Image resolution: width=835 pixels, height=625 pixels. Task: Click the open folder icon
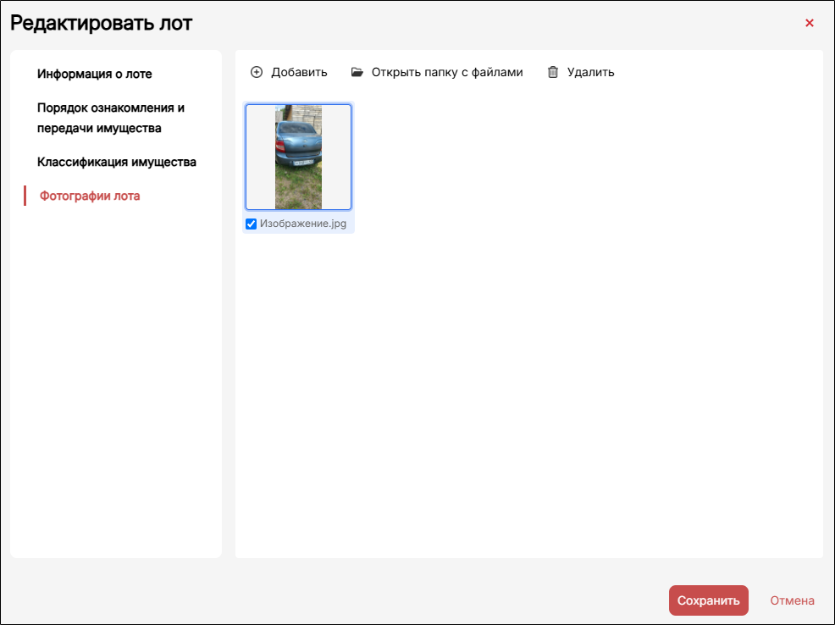(x=357, y=72)
